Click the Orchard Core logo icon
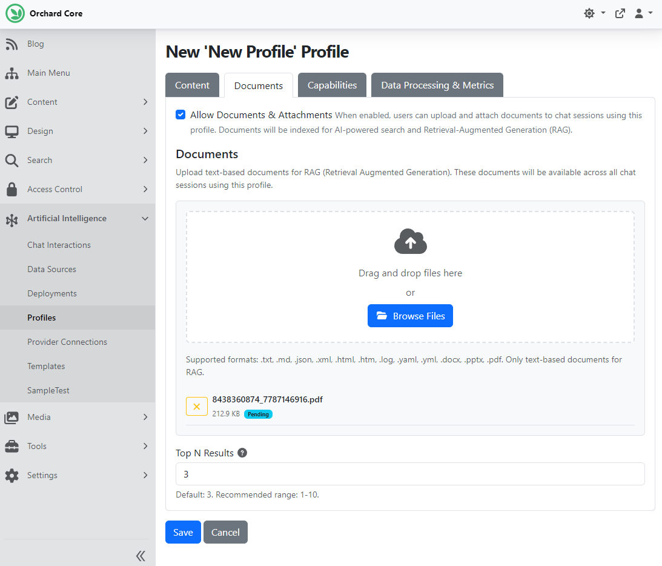Viewport: 662px width, 566px height. [x=15, y=13]
